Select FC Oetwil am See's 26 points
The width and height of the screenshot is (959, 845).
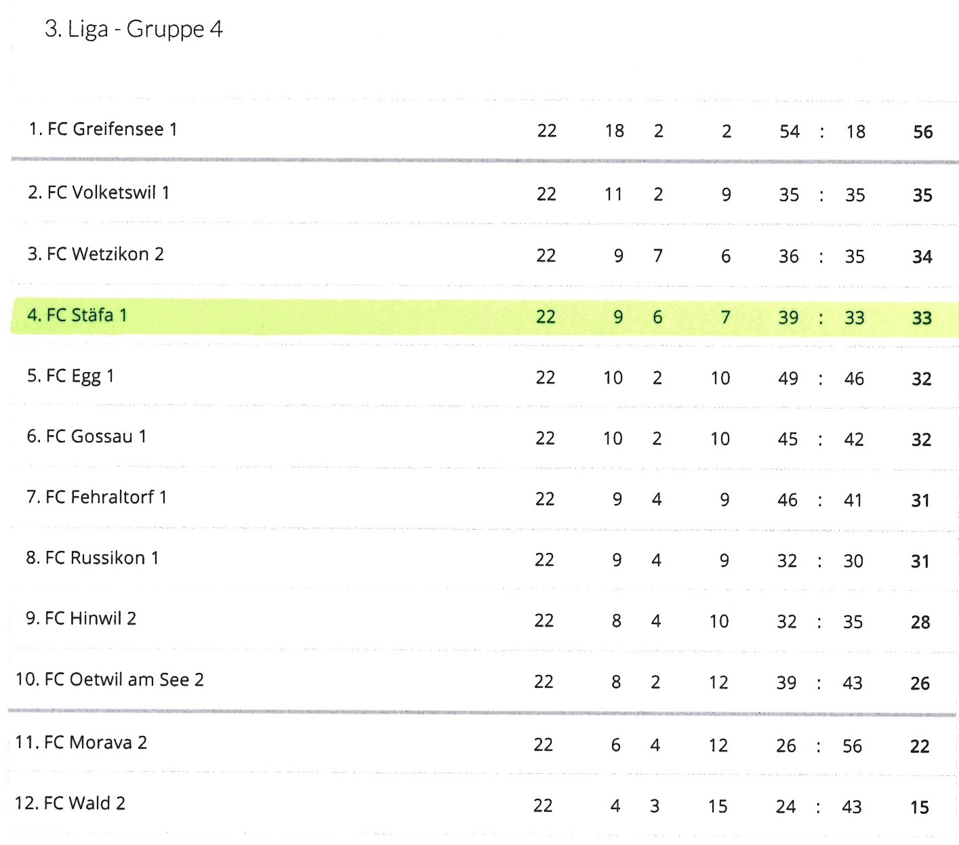point(920,683)
